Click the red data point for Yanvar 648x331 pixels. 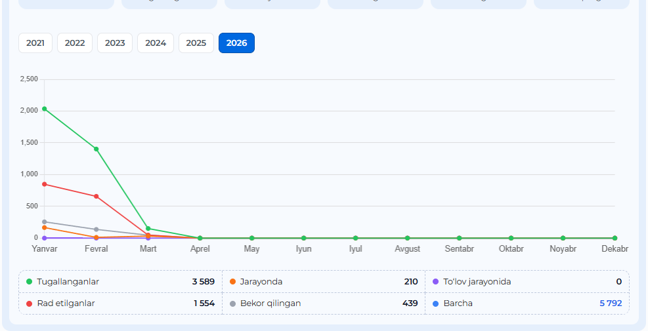click(x=45, y=184)
